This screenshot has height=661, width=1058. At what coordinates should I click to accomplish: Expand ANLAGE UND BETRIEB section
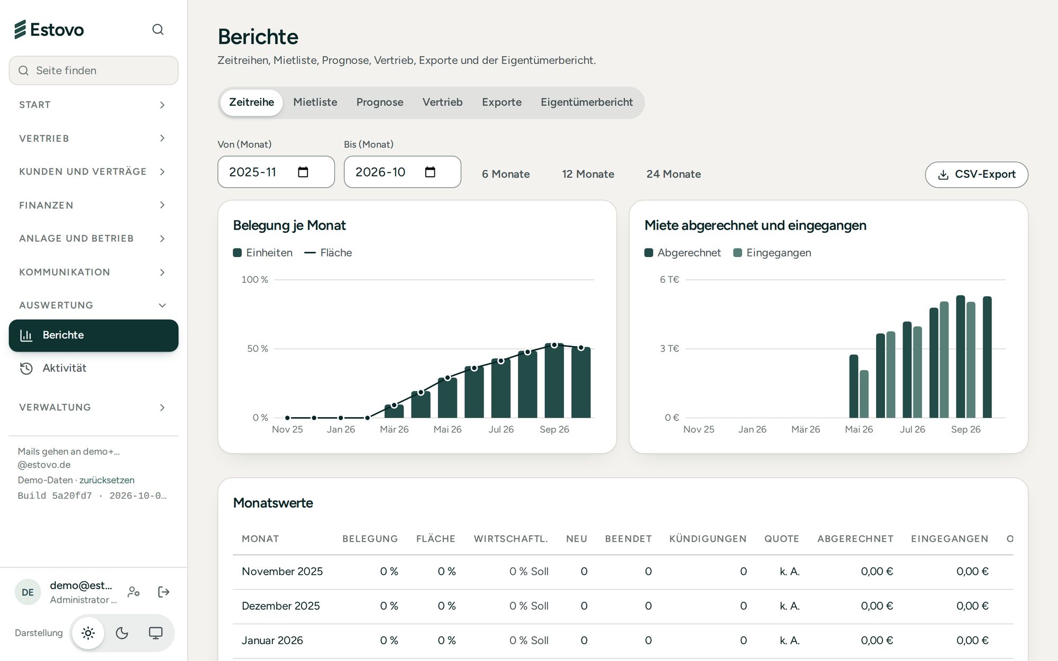click(x=94, y=238)
